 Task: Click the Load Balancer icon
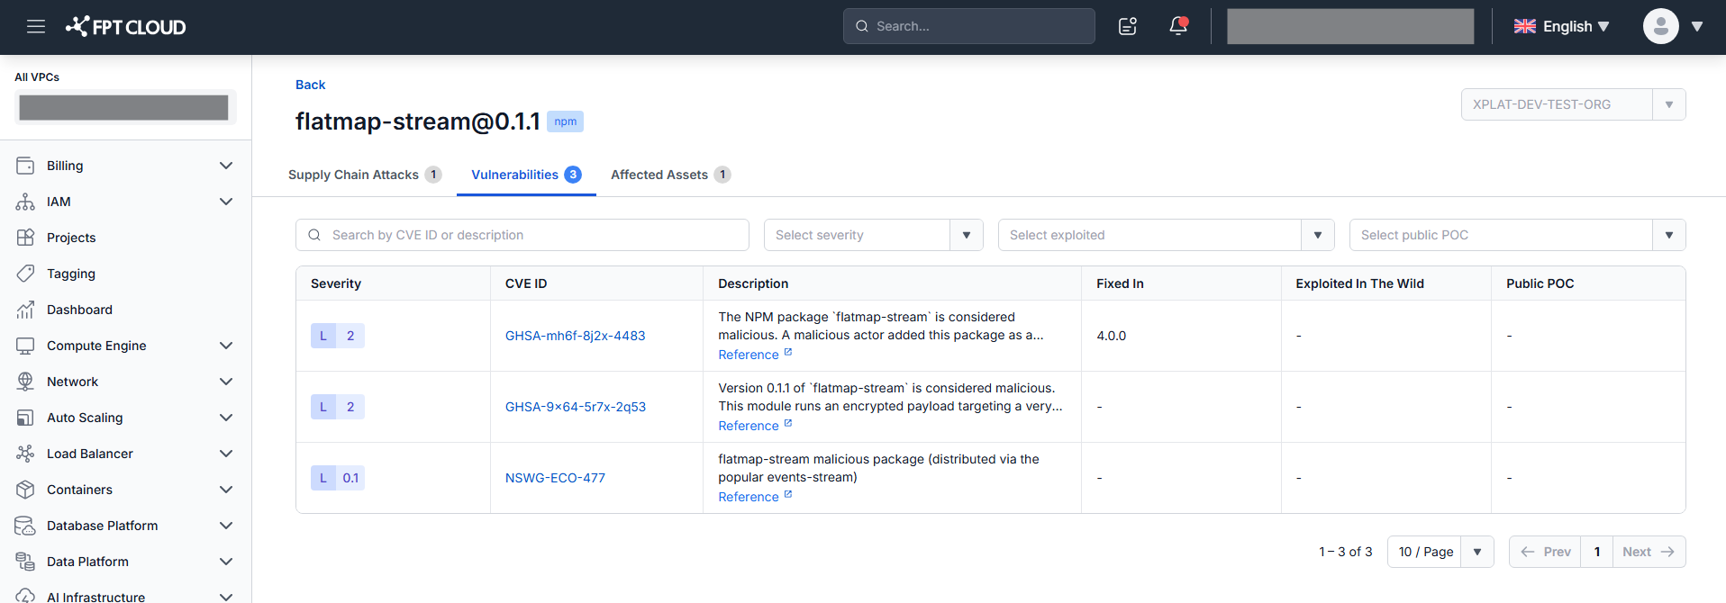(x=25, y=454)
